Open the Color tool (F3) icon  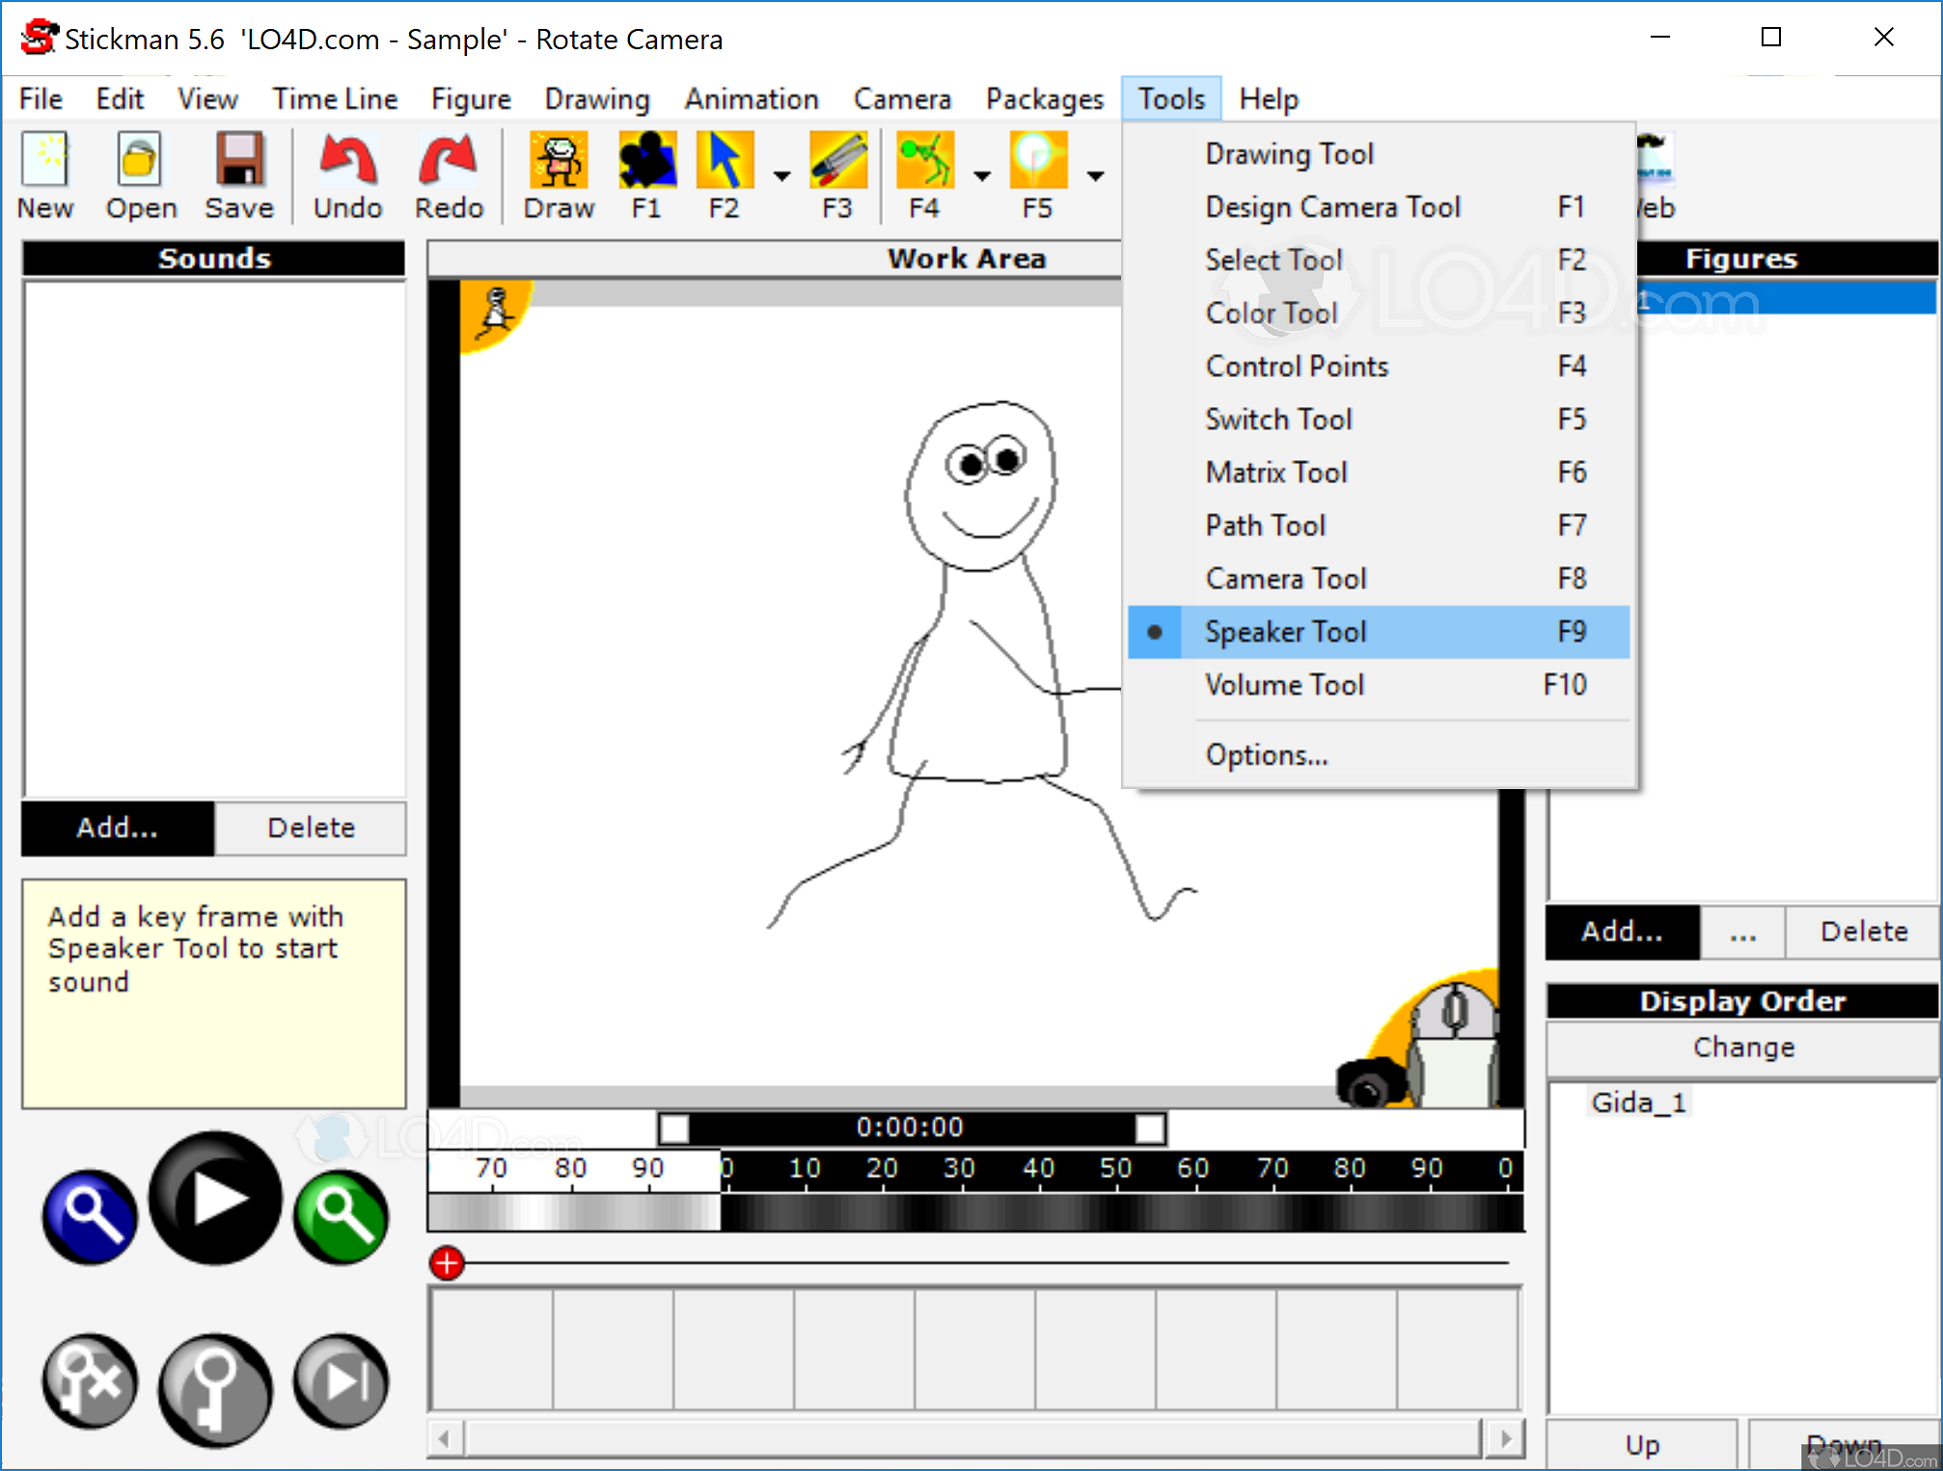836,159
